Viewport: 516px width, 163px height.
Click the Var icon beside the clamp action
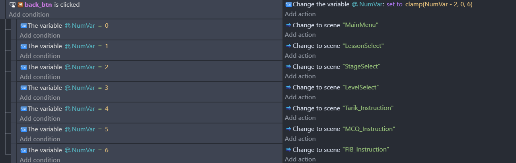click(288, 4)
